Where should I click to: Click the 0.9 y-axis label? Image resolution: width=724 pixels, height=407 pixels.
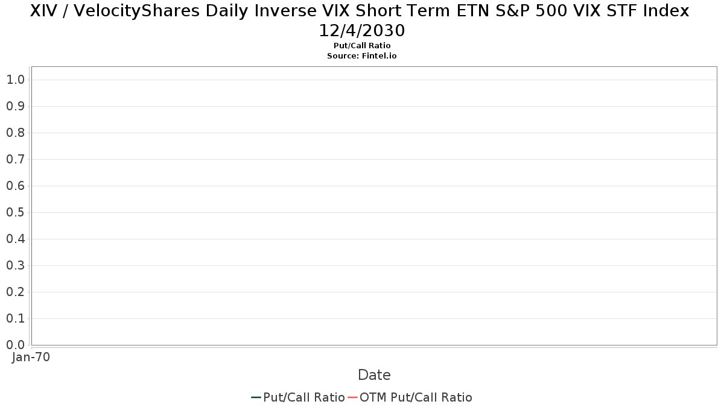pyautogui.click(x=16, y=106)
